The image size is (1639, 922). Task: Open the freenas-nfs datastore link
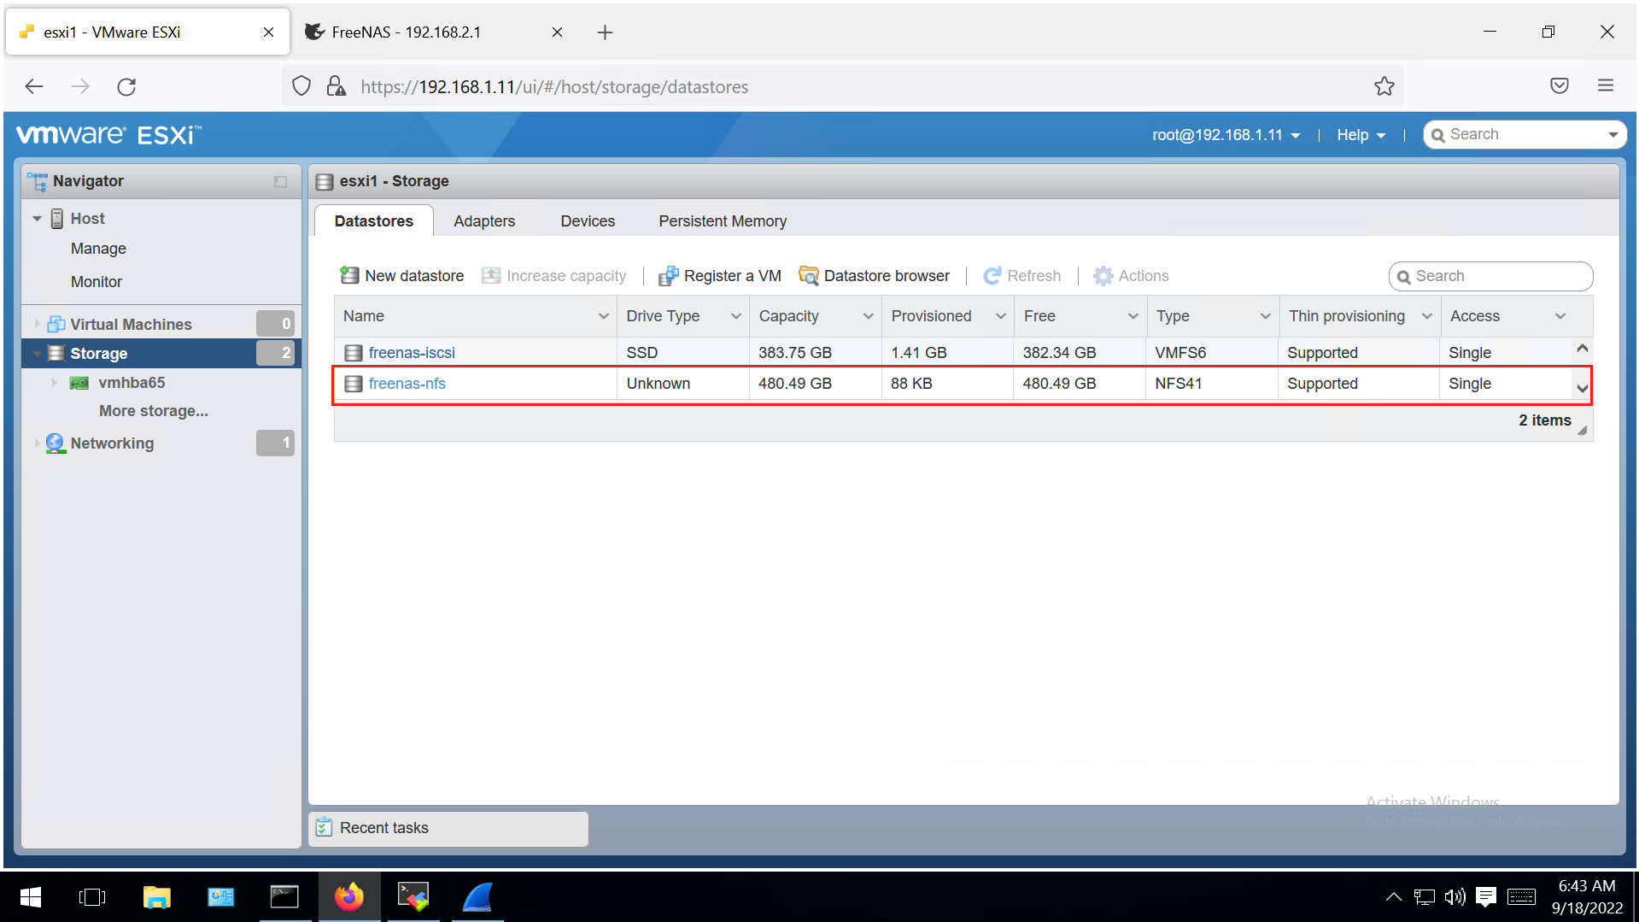tap(407, 383)
